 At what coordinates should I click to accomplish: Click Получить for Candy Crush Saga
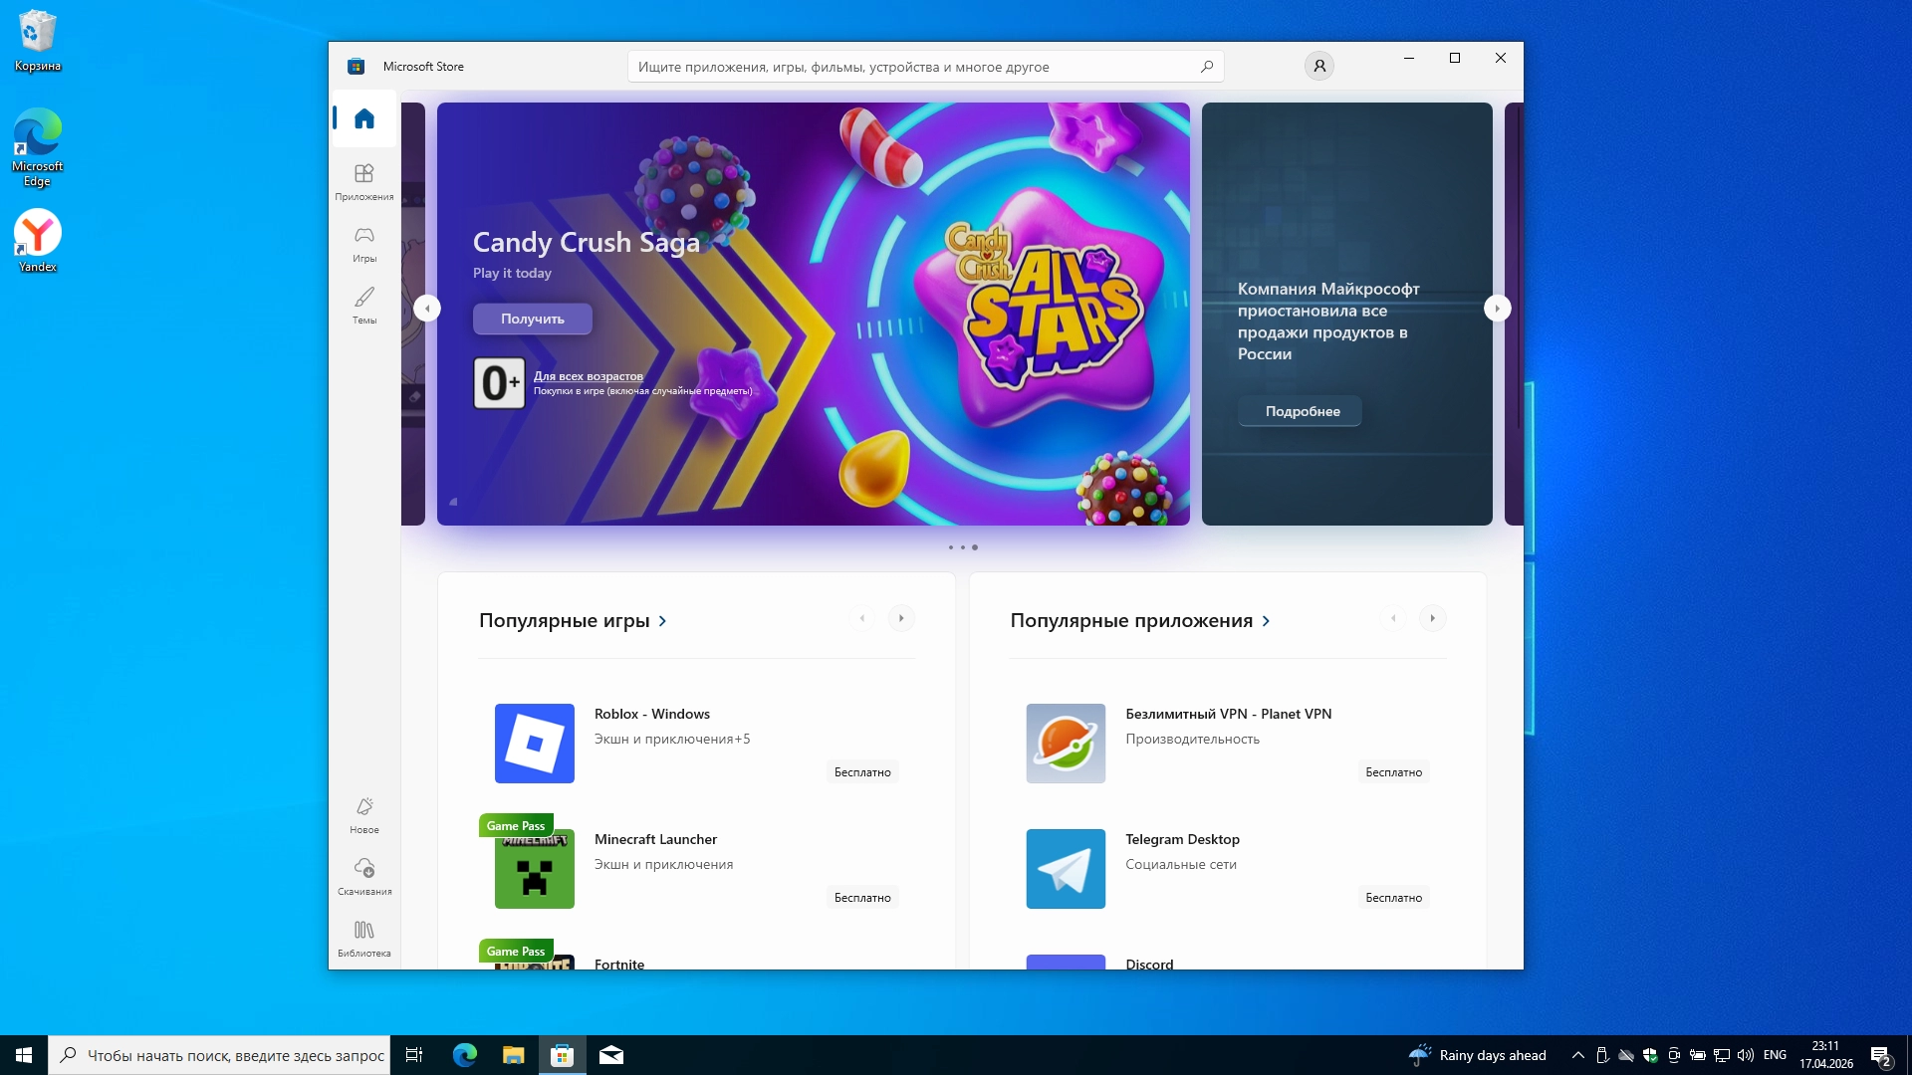click(x=532, y=319)
